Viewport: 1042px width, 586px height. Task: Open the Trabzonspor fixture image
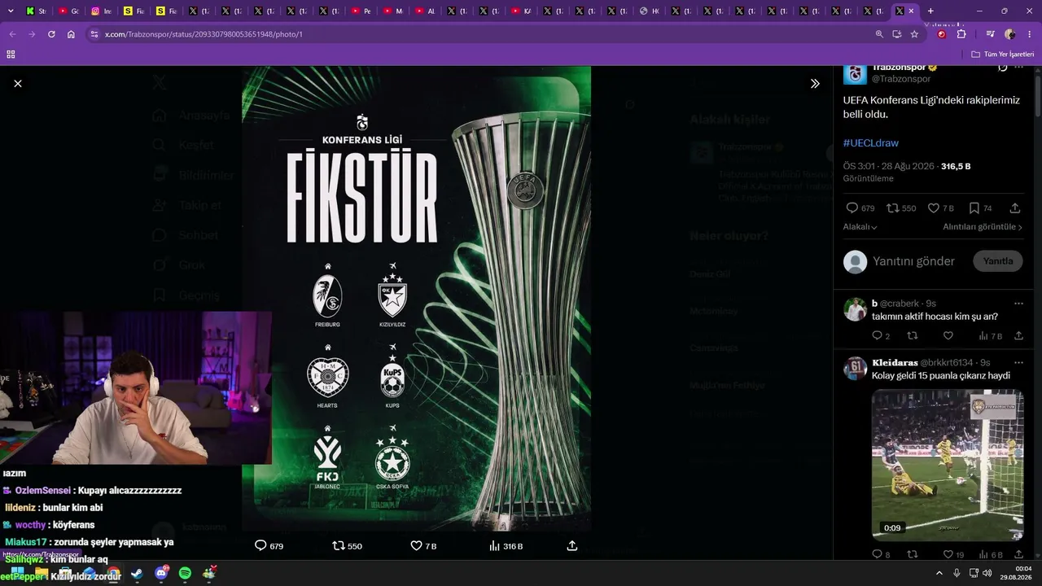click(416, 298)
